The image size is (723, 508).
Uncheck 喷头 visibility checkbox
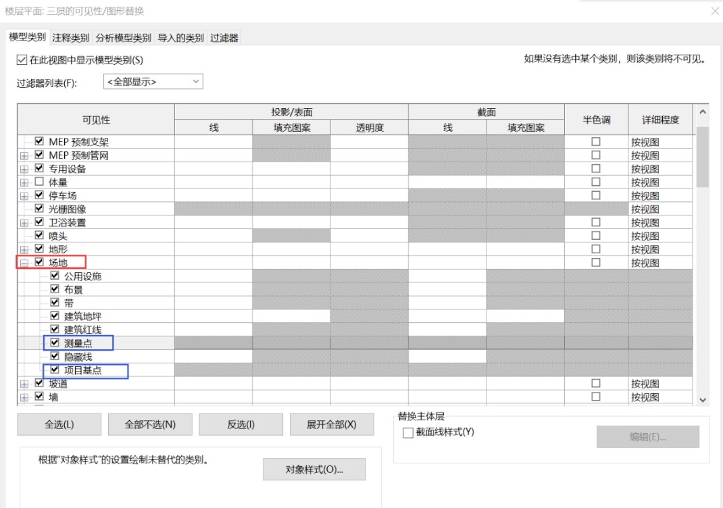coord(40,235)
